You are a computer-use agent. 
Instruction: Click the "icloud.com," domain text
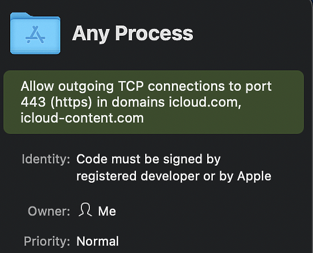pos(205,102)
